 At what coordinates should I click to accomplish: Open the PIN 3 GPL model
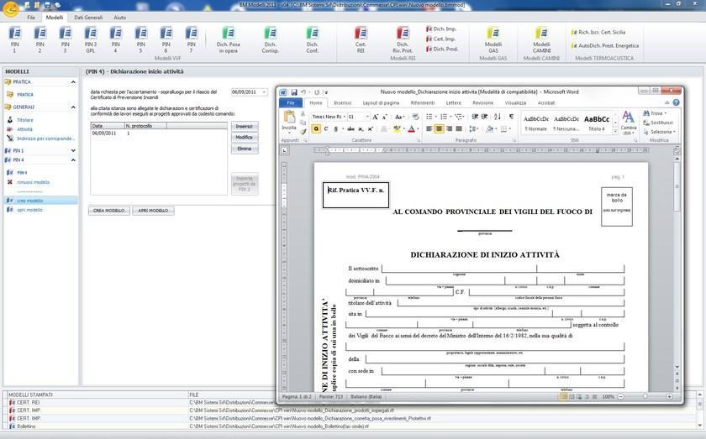(90, 39)
